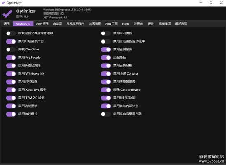Screen dimensions: 226x165
Task: Click the .NET Framework 4.8 text
Action: [55, 18]
